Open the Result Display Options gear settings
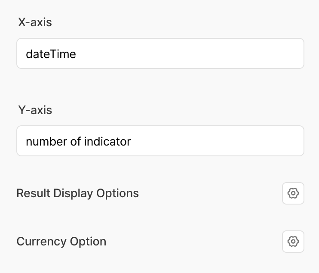Image resolution: width=319 pixels, height=273 pixels. point(293,193)
